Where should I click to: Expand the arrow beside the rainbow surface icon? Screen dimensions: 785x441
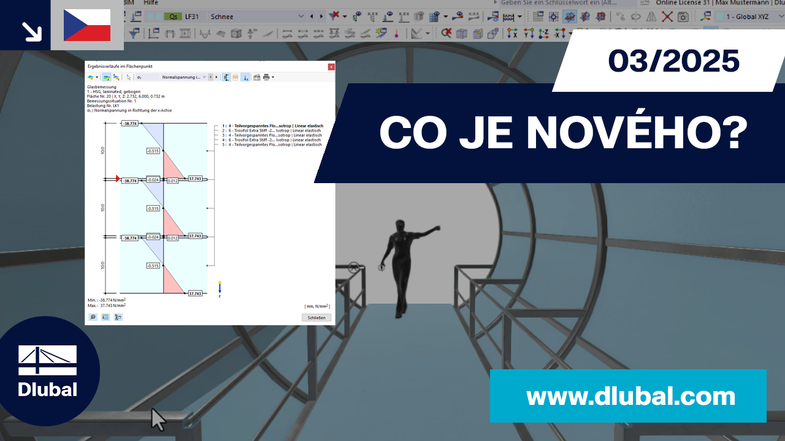(x=97, y=77)
